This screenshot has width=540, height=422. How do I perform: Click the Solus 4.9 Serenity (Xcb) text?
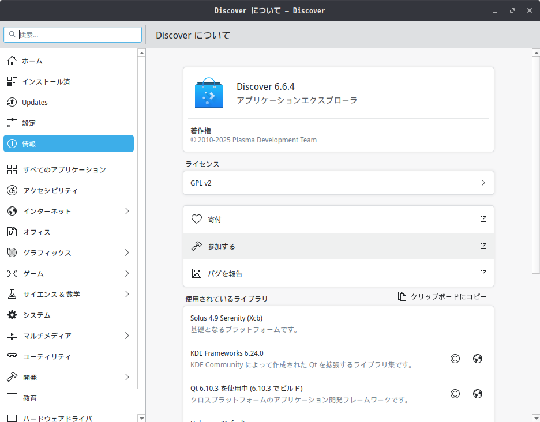click(226, 318)
